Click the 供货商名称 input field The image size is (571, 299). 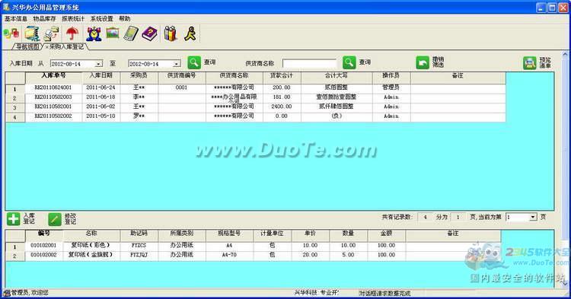point(309,64)
